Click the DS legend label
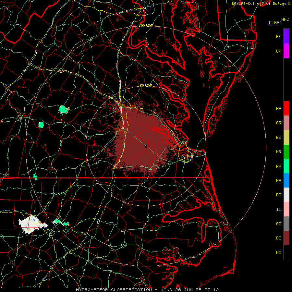The width and height of the screenshot is (292, 292). click(278, 195)
